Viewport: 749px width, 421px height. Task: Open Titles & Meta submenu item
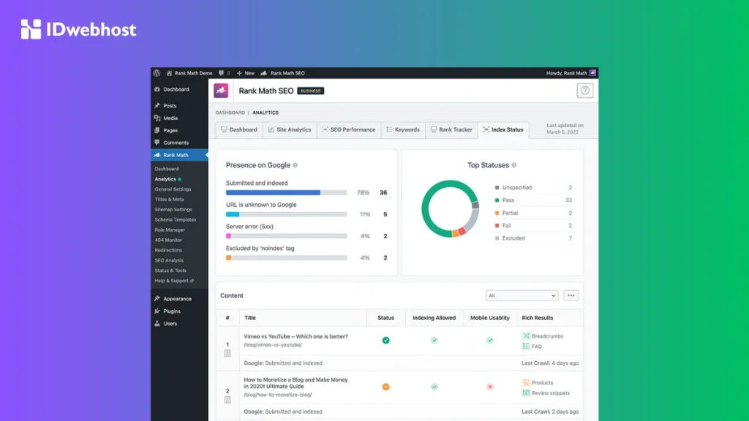tap(169, 200)
